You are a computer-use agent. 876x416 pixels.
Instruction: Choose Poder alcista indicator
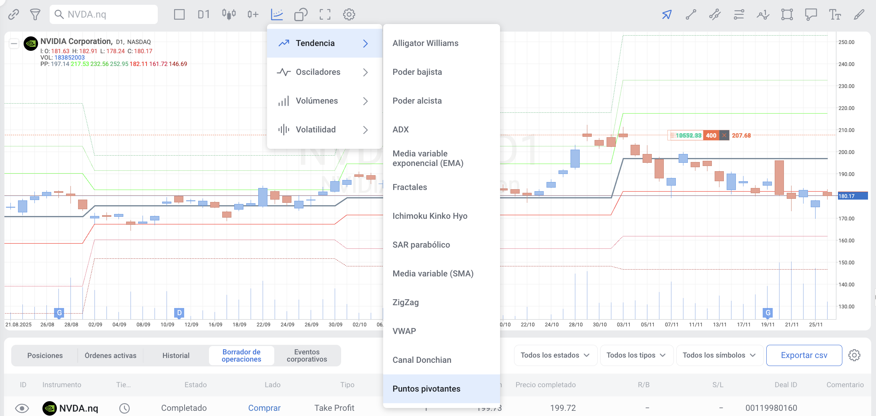442,101
